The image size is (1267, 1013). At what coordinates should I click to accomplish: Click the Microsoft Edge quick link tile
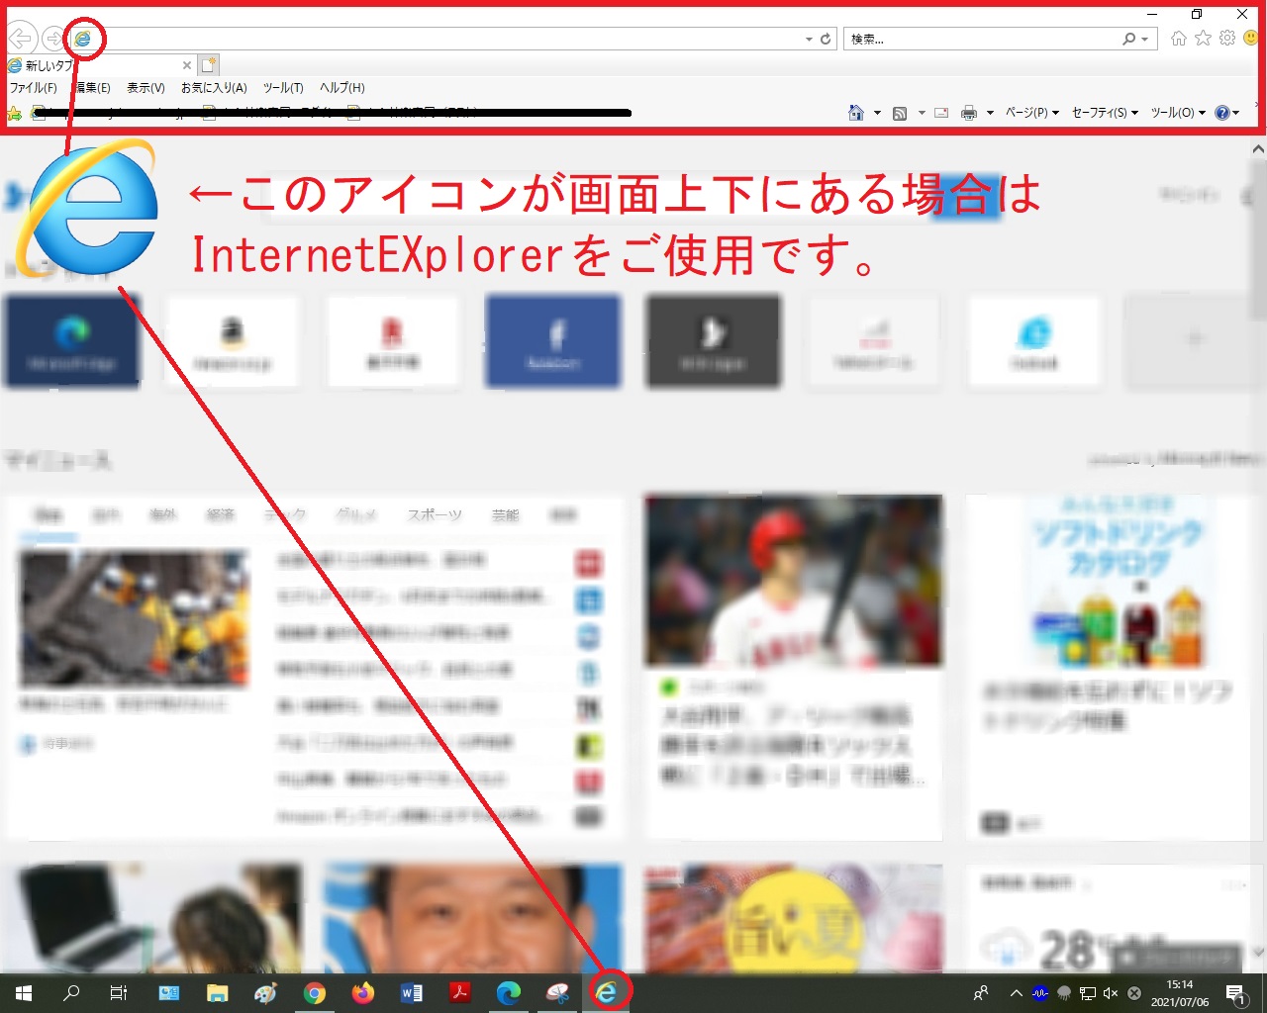pyautogui.click(x=72, y=340)
